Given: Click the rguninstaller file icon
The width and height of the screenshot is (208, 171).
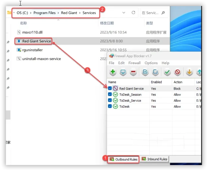Looking at the screenshot, I should click(19, 50).
